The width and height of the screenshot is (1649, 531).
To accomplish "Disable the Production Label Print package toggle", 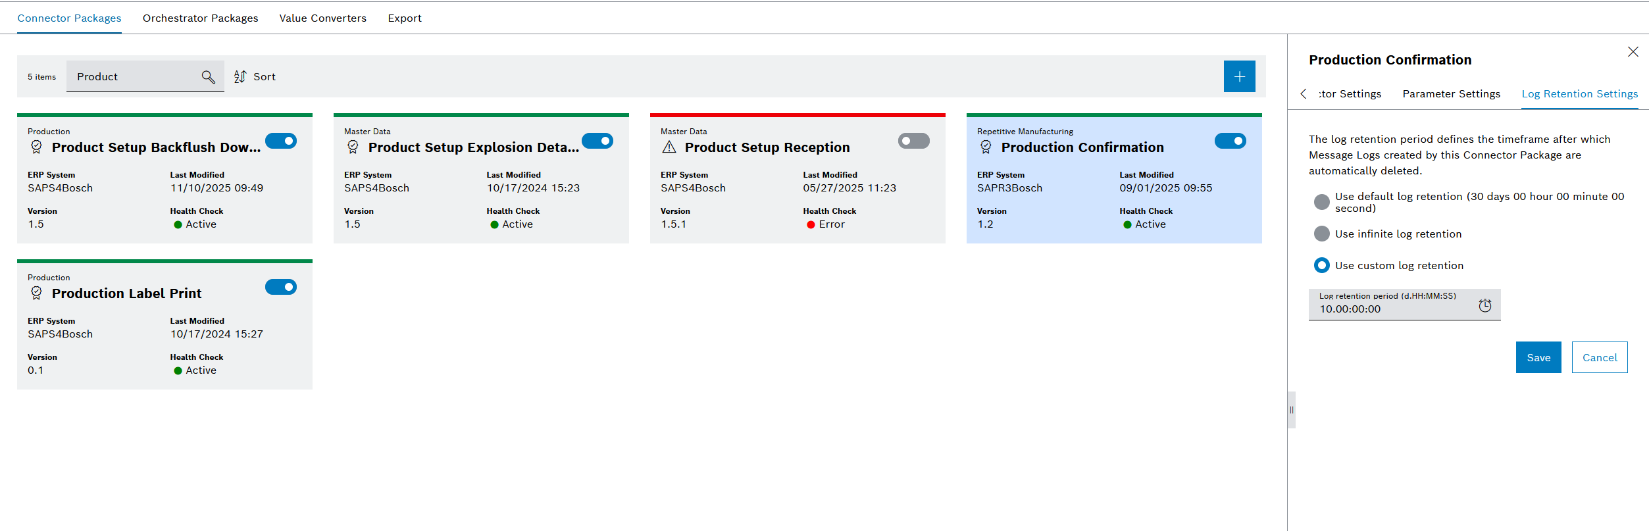I will click(x=281, y=287).
